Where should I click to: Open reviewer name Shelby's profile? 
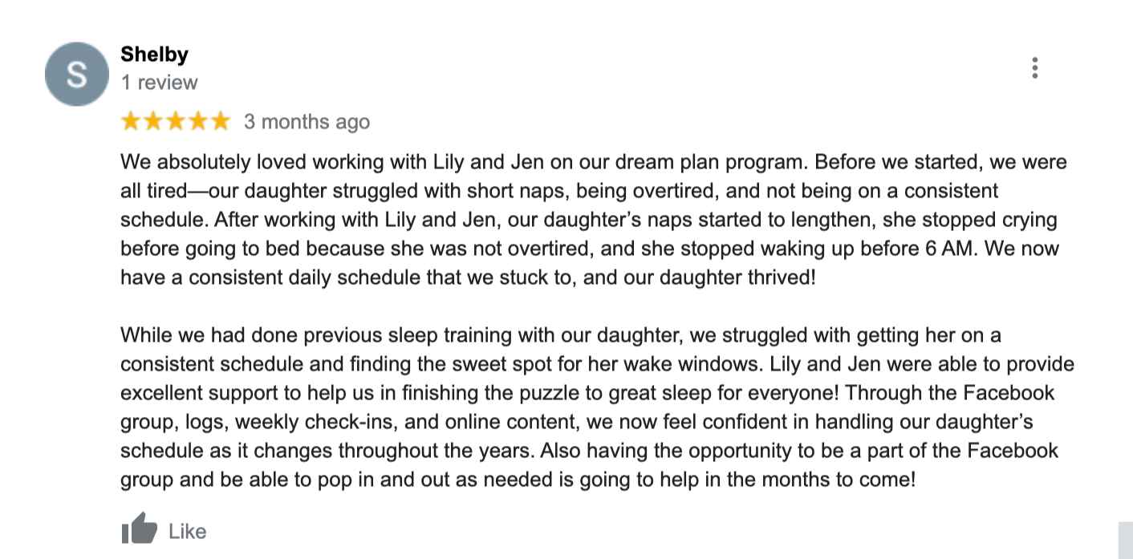154,55
